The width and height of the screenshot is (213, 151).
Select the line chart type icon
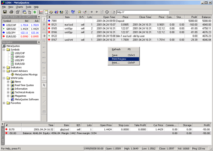44,29
